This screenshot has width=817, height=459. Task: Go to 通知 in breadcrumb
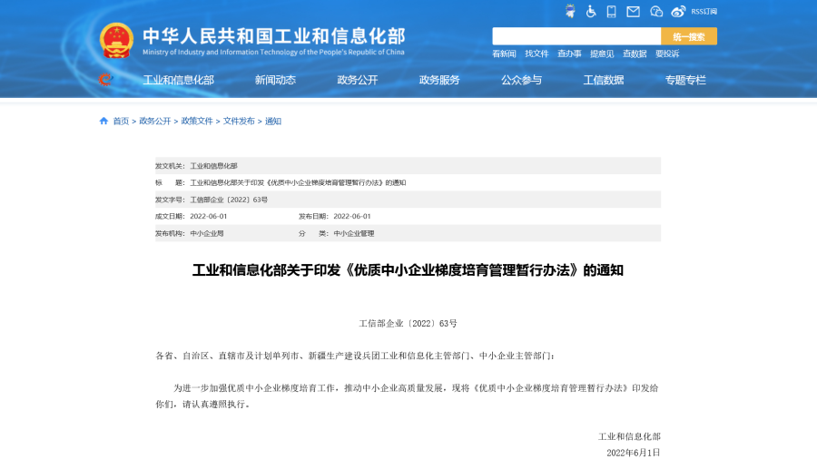point(273,122)
